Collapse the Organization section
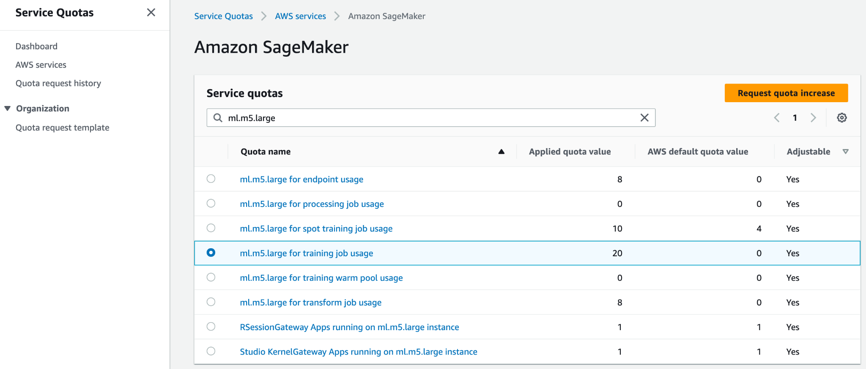866x369 pixels. [8, 109]
